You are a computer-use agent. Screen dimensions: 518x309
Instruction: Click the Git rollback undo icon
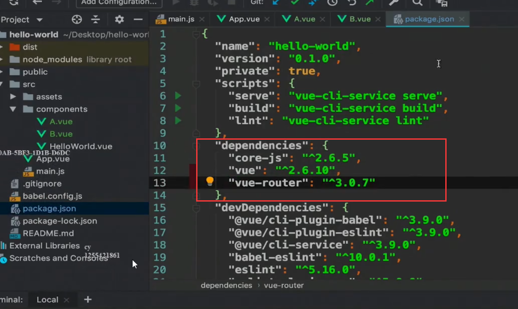click(351, 2)
